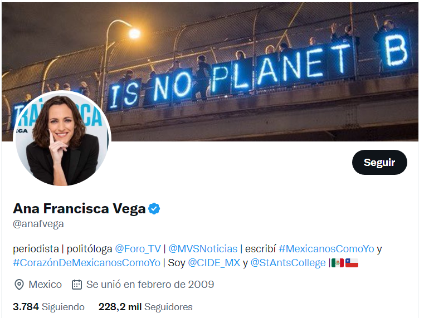Open the #MexicanosComoYo hashtag
Screen dimensions: 424x318
(x=326, y=248)
